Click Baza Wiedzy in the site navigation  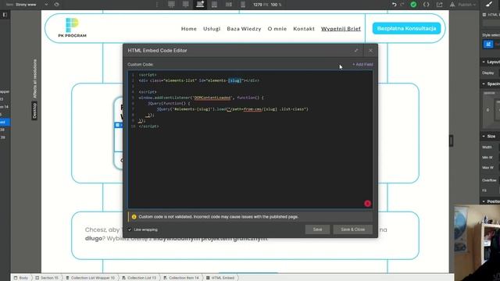(244, 29)
